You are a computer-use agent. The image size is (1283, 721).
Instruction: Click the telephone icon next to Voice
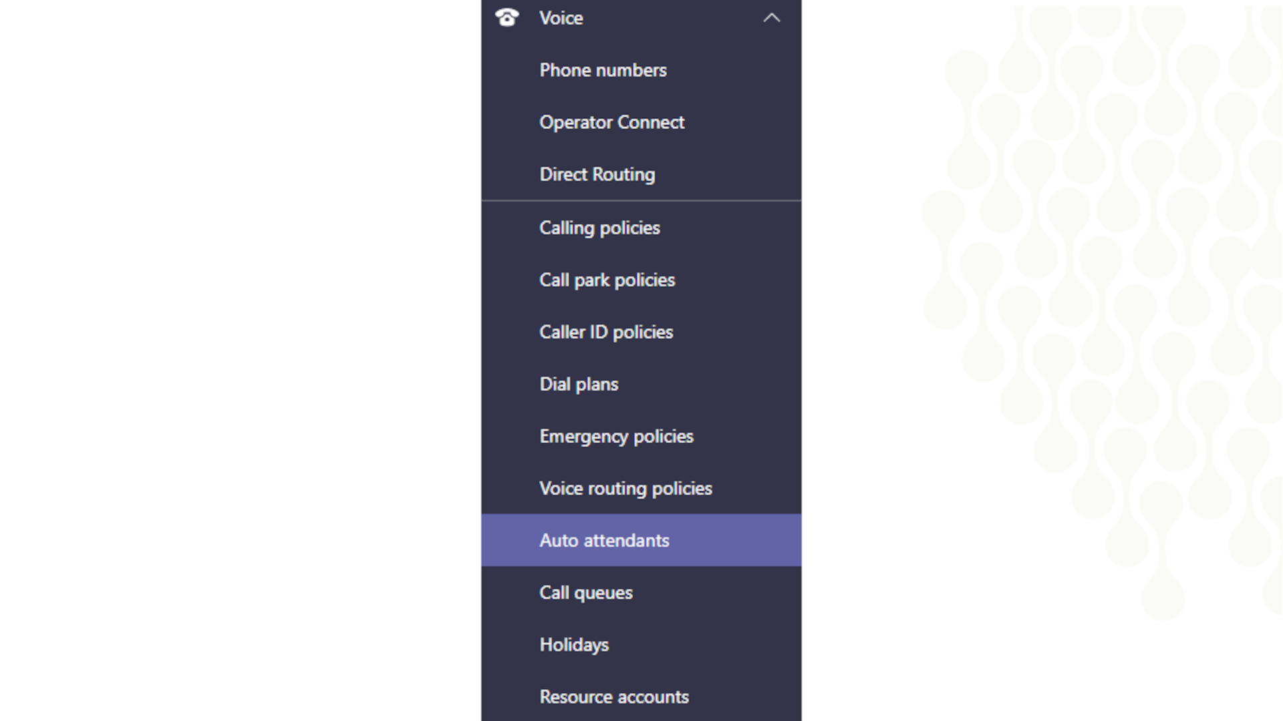coord(507,17)
